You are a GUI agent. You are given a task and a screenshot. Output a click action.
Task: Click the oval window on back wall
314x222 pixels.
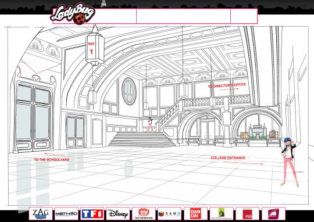[x=129, y=91]
